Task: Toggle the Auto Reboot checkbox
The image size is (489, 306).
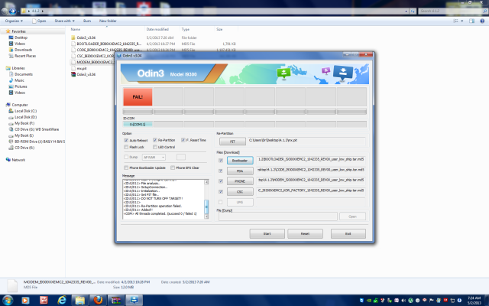Action: [126, 141]
